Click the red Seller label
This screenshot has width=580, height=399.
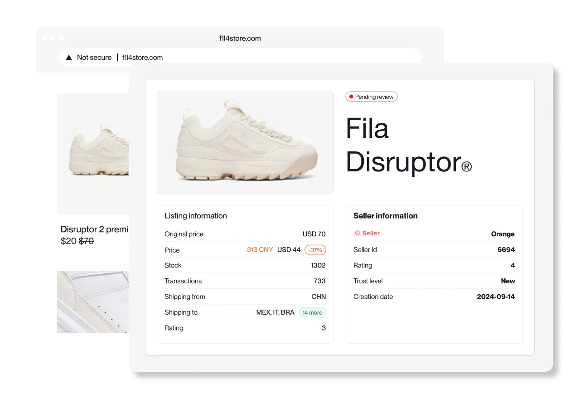371,233
